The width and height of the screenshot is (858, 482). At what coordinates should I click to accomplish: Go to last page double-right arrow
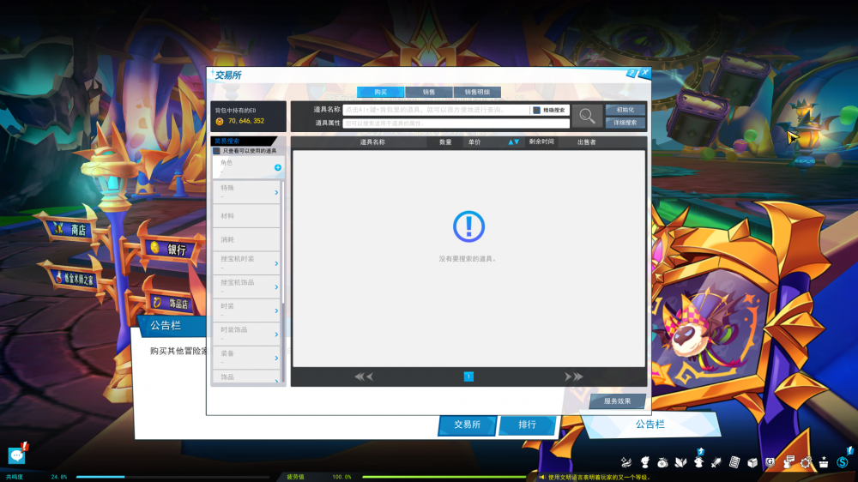[x=578, y=377]
